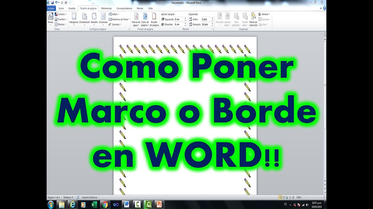This screenshot has width=373, height=209.
Task: Click the Palabras: 0 word count
Action: click(68, 197)
